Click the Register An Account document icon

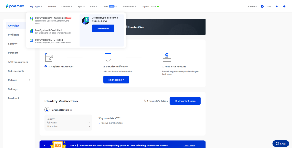pos(49,57)
